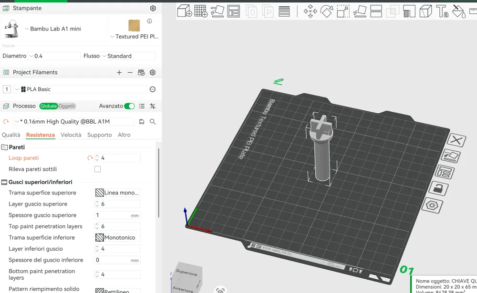
Task: Reset process preset changes arrow icon
Action: pos(6,122)
